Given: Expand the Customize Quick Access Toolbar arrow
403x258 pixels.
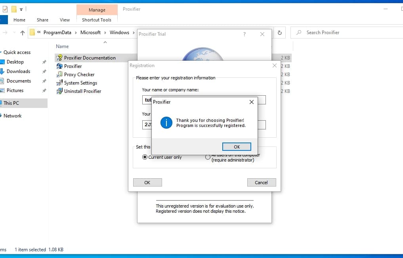Looking at the screenshot, I should coord(21,10).
